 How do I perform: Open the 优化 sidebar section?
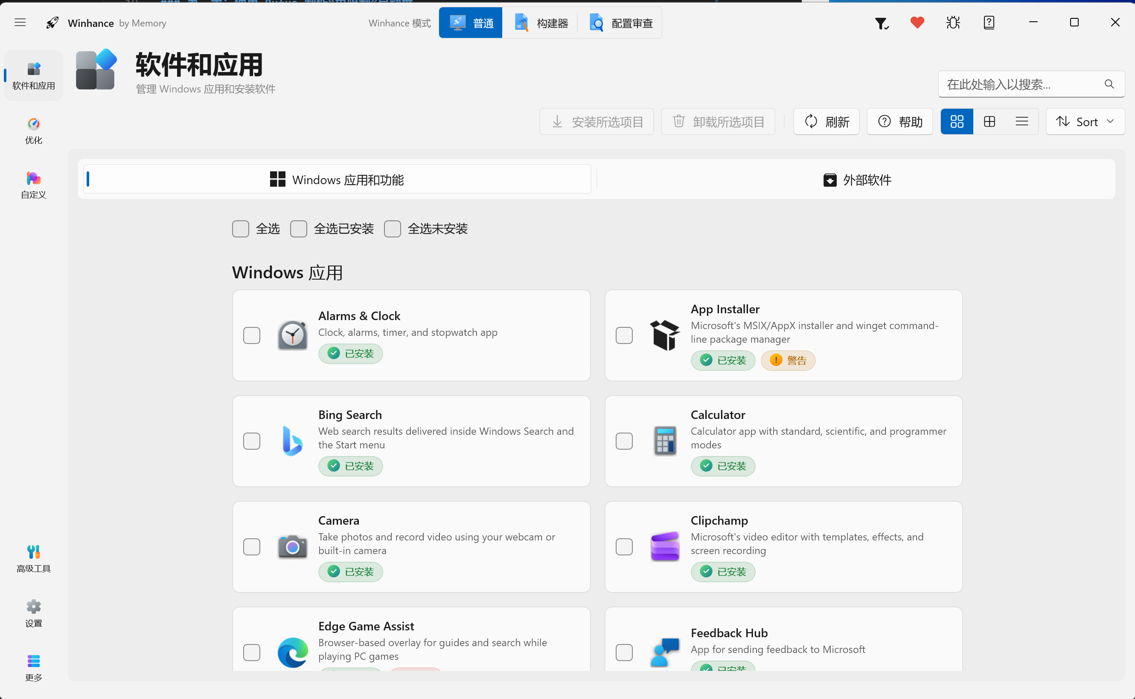point(34,130)
